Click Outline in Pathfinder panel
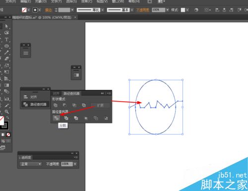This screenshot has width=248, height=191. pos(96,118)
